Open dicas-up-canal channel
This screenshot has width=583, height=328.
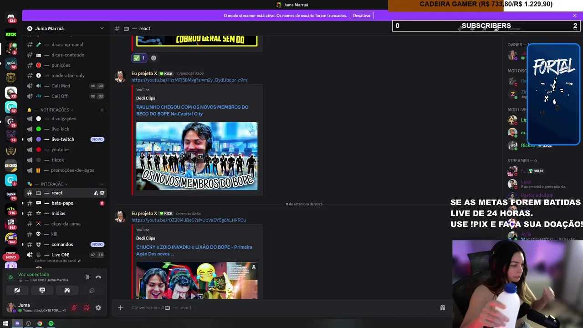(66, 45)
